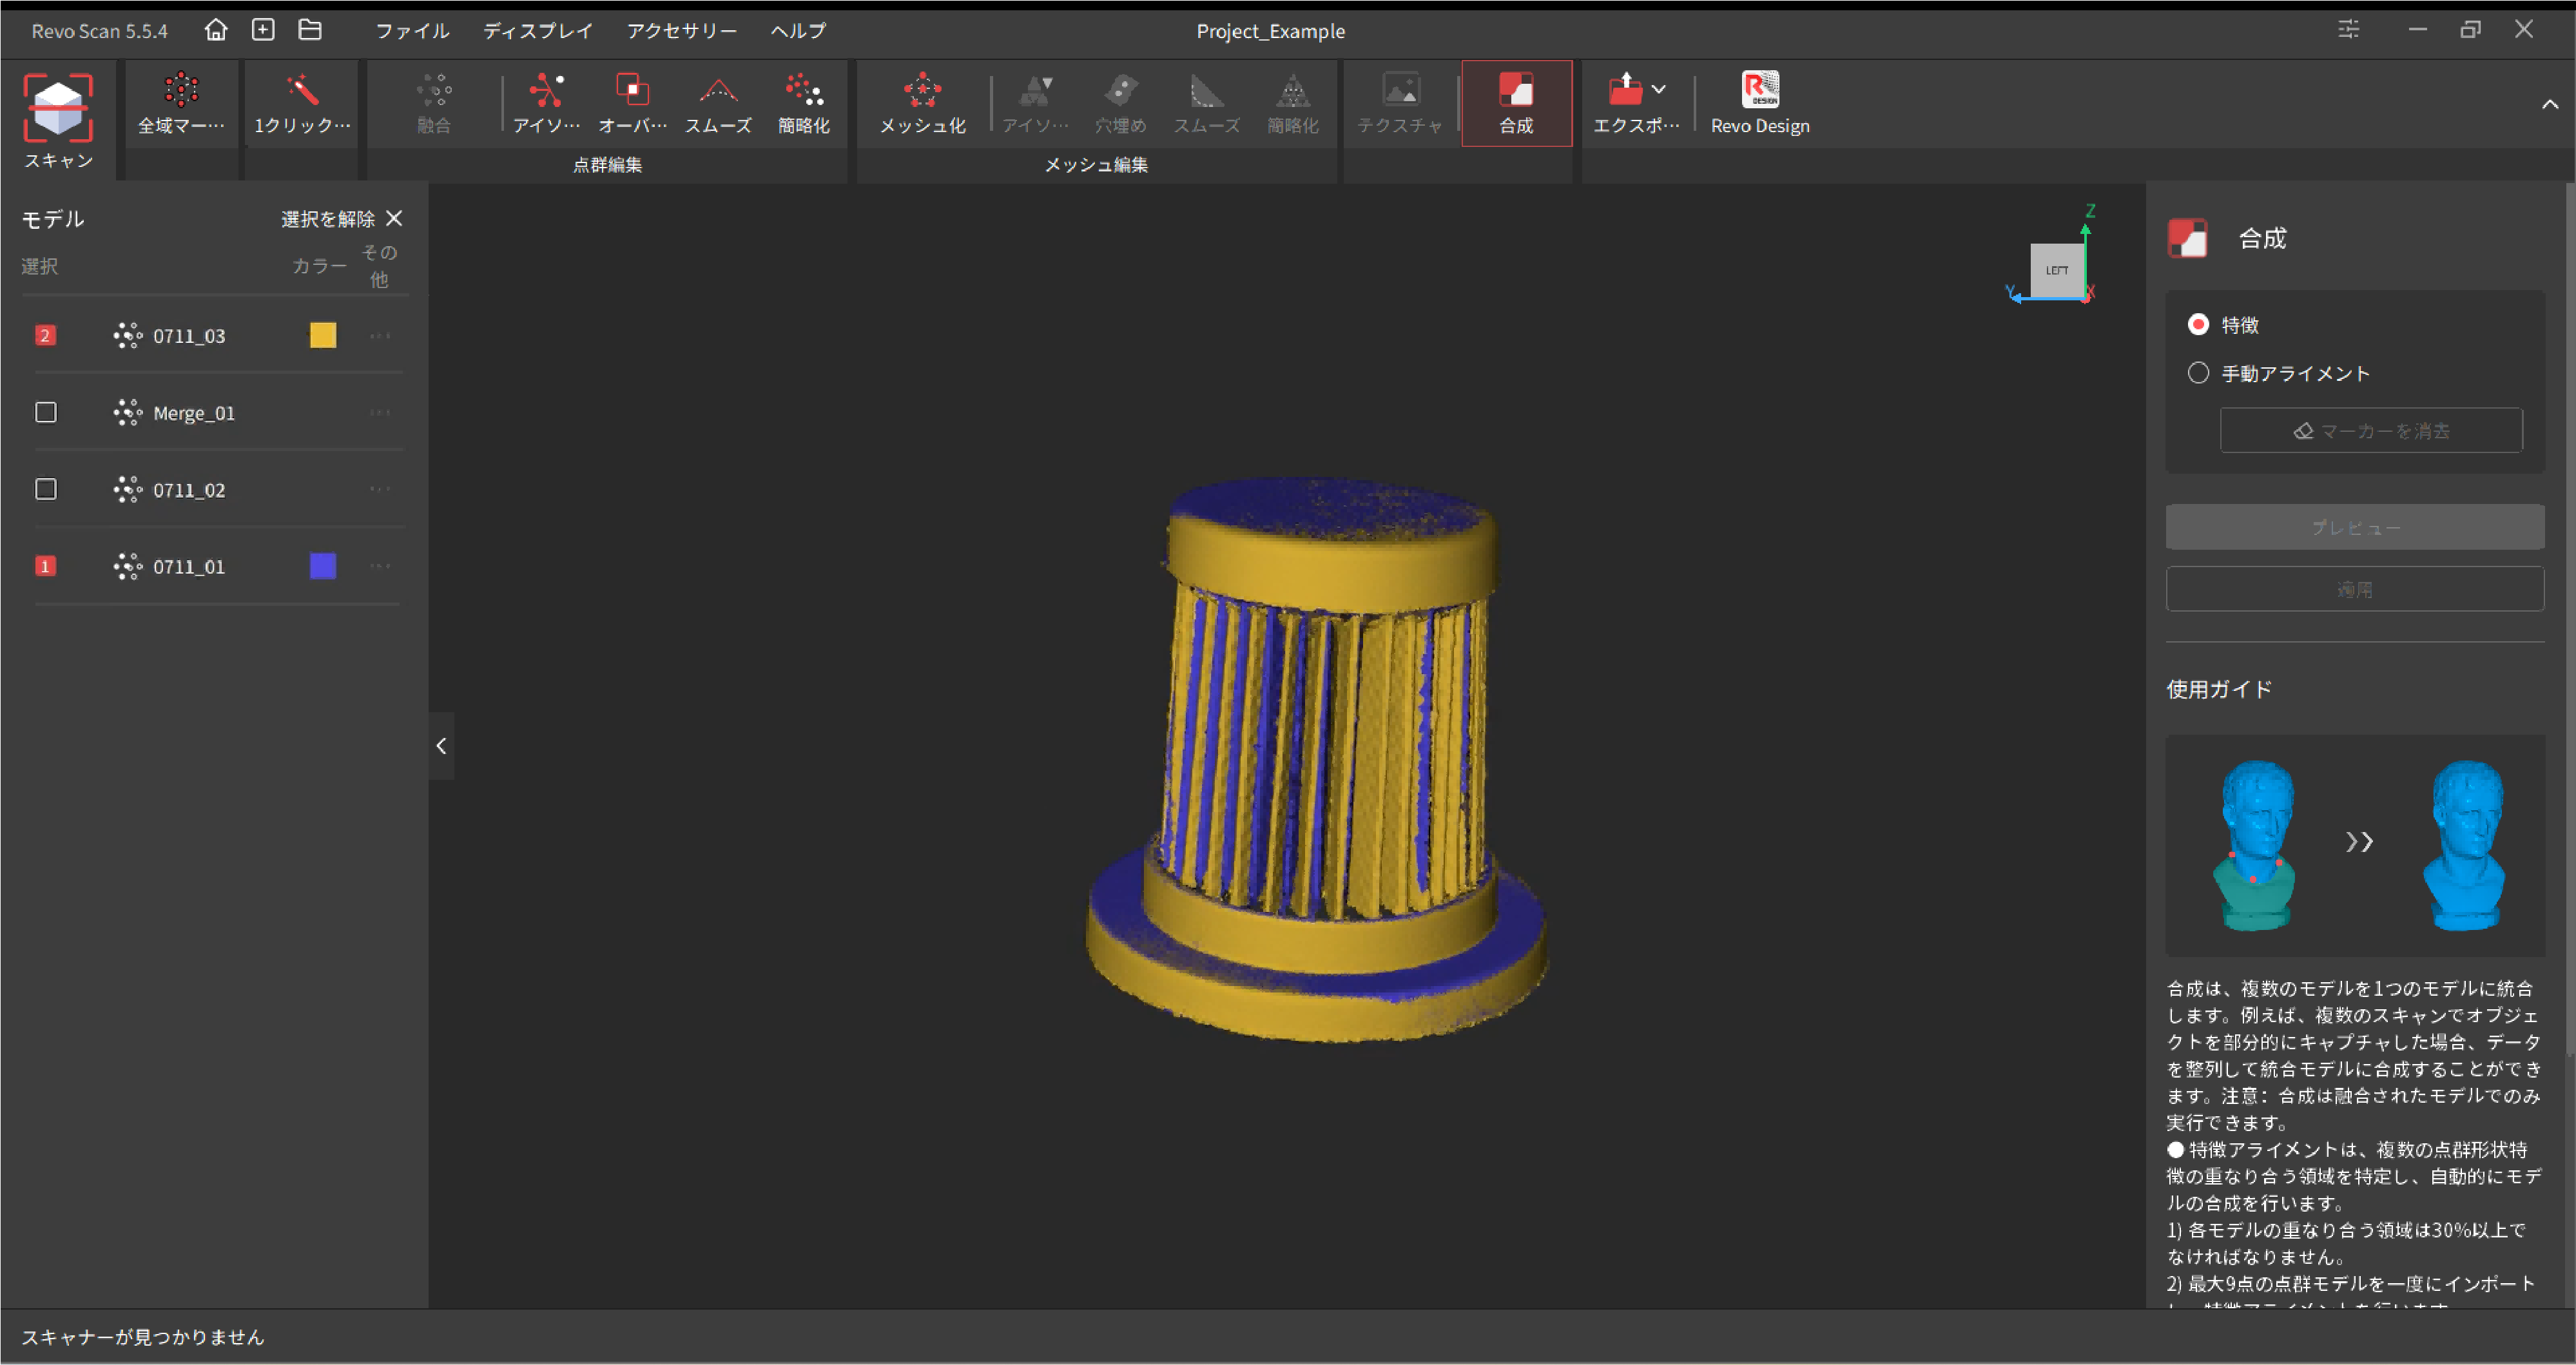
Task: Click mesh 簡略化 tool icon
Action: (1293, 102)
